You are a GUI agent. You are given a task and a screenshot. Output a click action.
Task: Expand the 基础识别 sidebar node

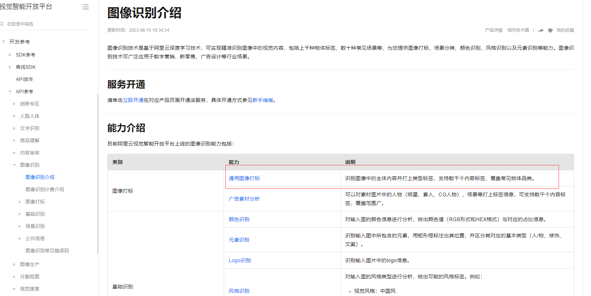(20, 214)
